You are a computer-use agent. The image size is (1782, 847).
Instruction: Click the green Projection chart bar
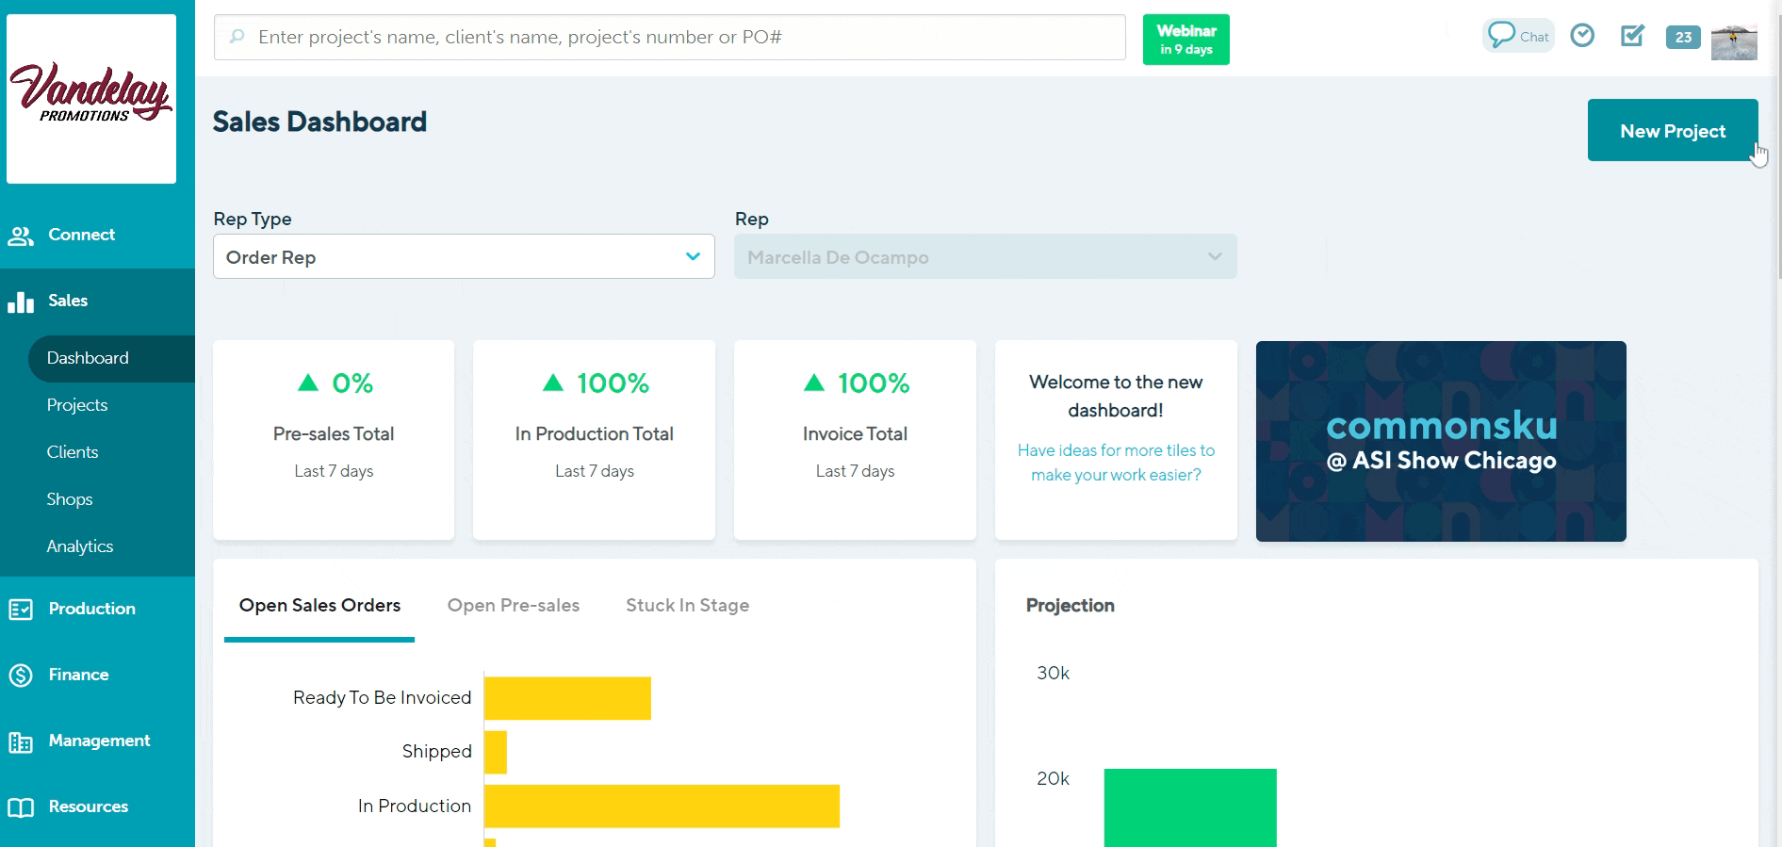click(1190, 807)
